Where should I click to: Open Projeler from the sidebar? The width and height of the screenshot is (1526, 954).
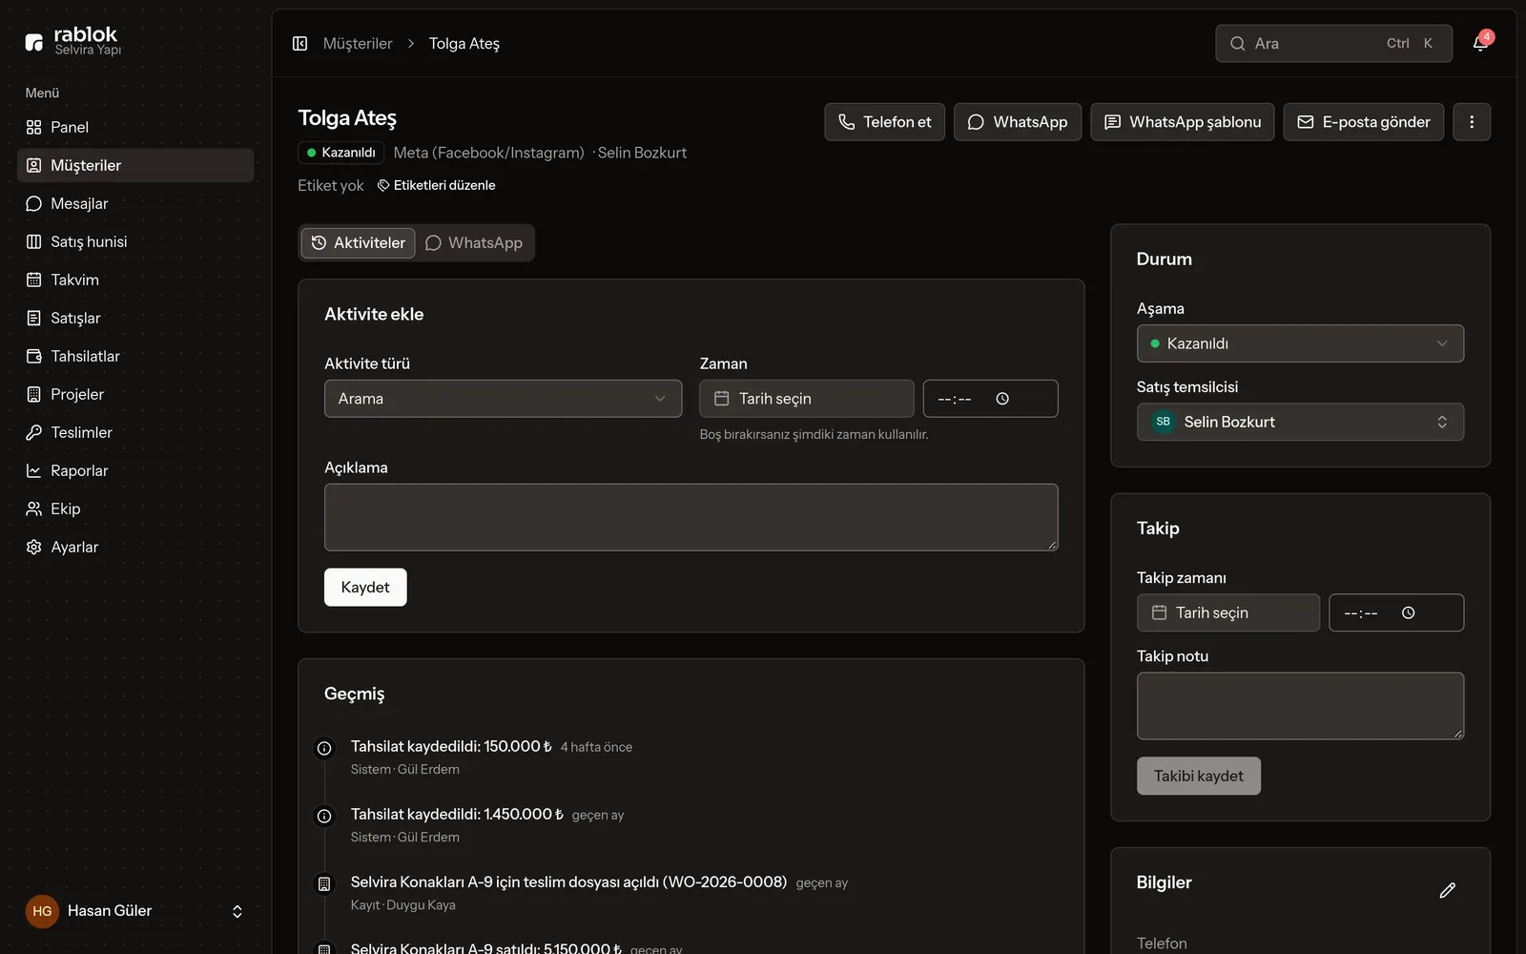pos(135,394)
